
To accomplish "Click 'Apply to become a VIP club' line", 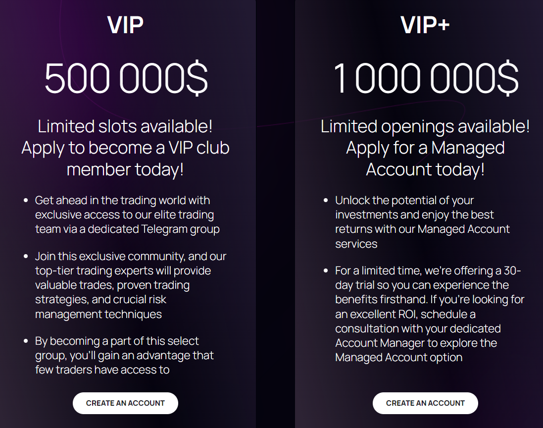I will coord(125,148).
